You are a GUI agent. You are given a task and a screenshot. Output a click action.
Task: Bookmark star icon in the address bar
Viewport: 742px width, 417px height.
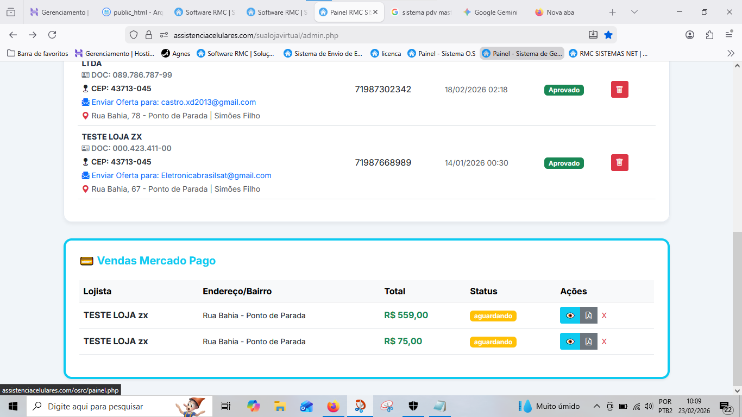coord(608,35)
